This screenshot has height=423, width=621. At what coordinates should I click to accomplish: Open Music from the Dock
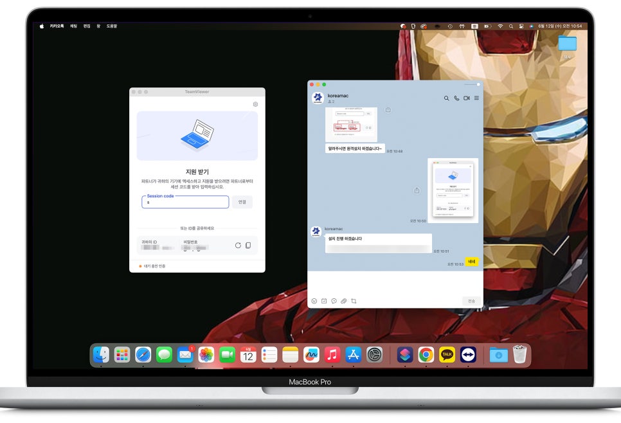click(332, 355)
